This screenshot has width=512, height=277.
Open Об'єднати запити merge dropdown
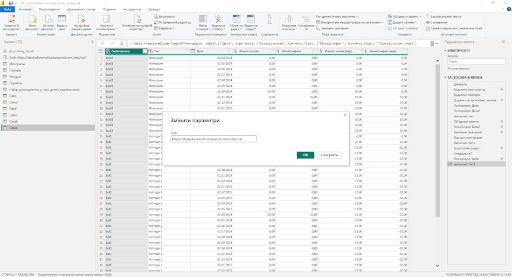point(404,16)
